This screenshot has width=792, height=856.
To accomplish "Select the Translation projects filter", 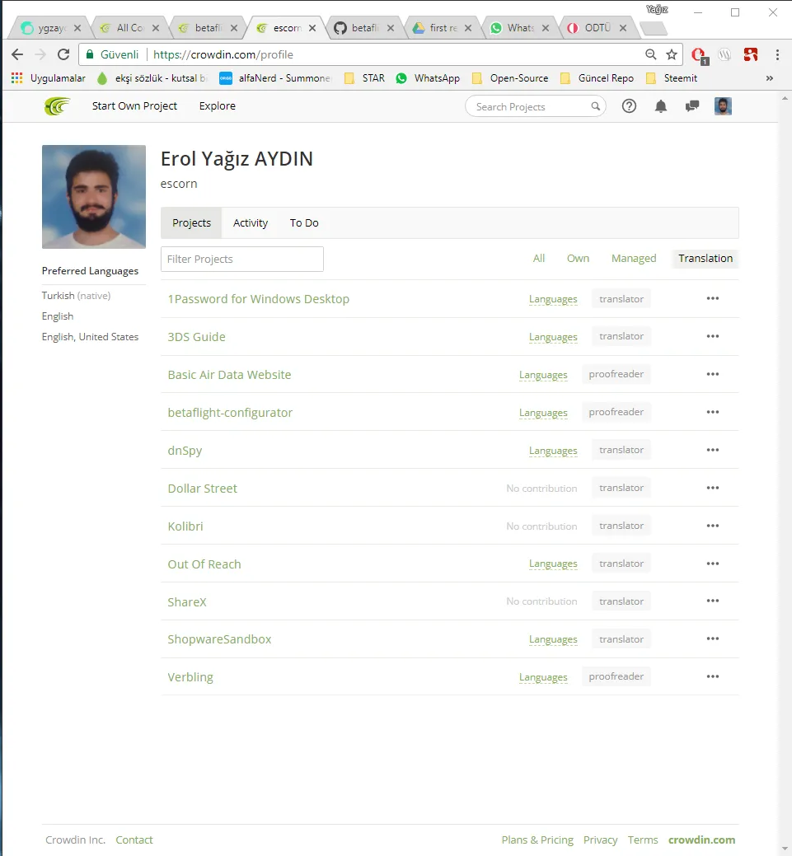I will pos(705,258).
